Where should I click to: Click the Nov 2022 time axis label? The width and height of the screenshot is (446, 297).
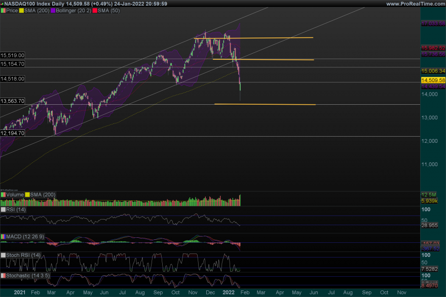pyautogui.click(x=401, y=292)
